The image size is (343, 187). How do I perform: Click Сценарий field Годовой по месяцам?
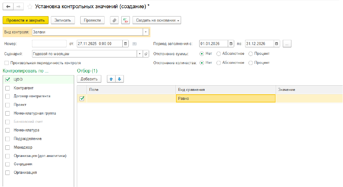coord(84,54)
